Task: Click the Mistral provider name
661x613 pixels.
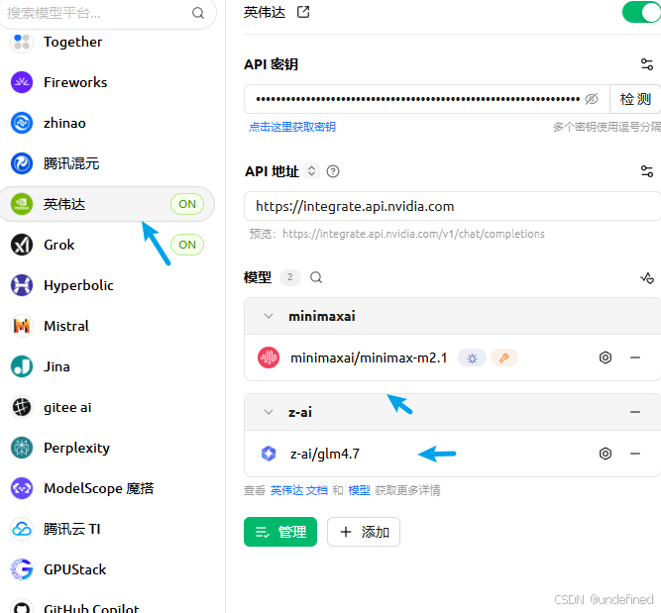Action: [66, 326]
